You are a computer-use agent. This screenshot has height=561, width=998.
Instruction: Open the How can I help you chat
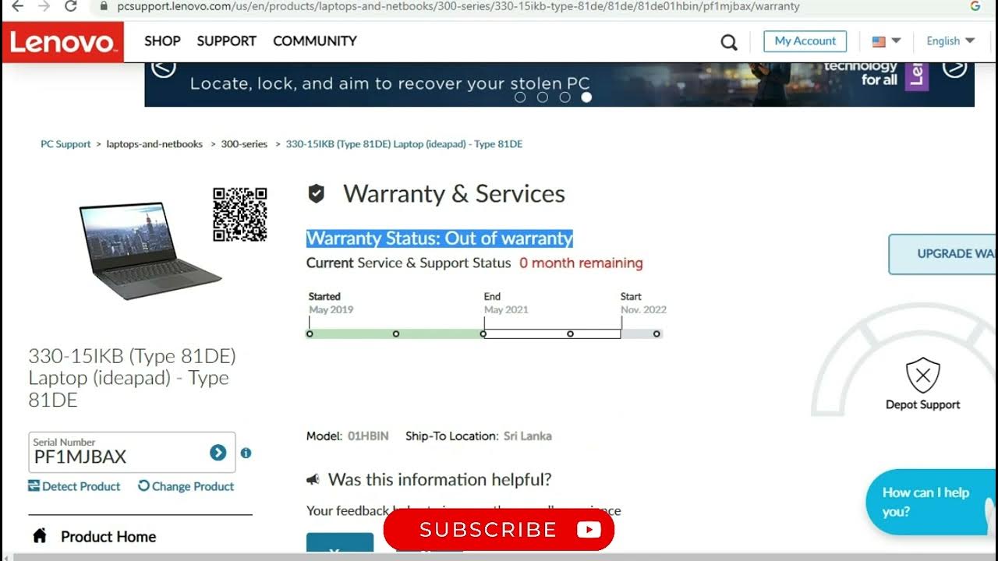931,502
